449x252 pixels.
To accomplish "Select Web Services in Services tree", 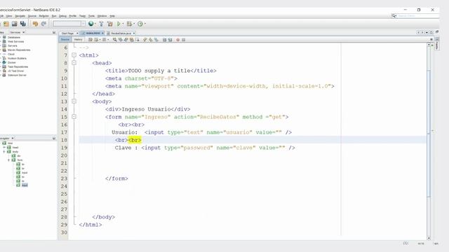I will coord(15,42).
